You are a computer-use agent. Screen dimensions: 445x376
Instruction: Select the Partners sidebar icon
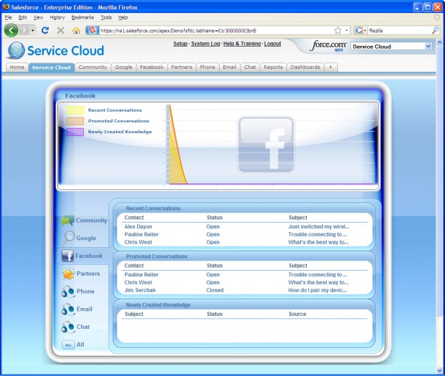point(68,274)
